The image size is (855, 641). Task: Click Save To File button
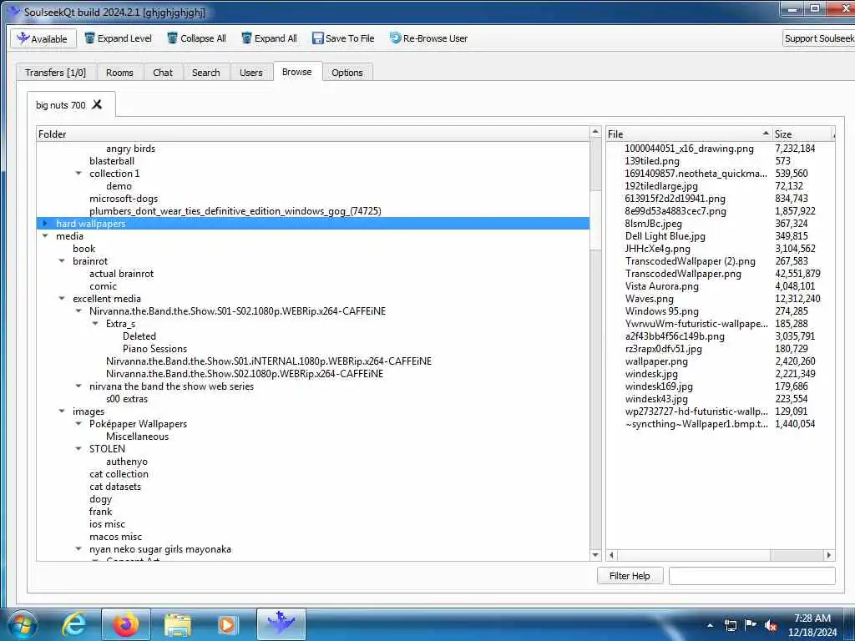(x=343, y=38)
